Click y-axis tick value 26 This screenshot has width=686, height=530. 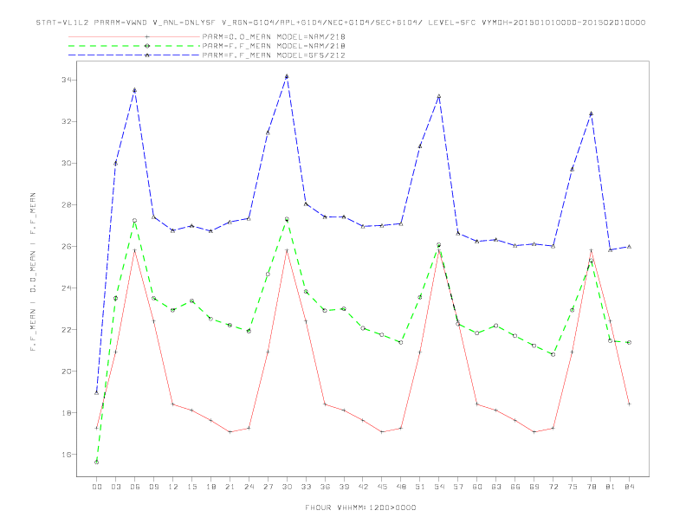pyautogui.click(x=67, y=246)
